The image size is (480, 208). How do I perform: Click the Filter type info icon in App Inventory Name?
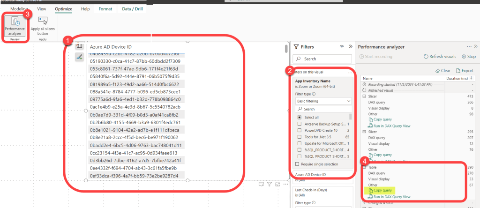tap(314, 94)
